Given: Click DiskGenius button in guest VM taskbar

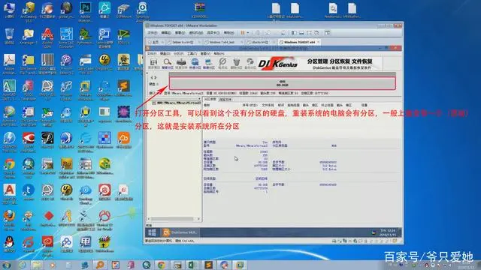Looking at the screenshot, I should (x=180, y=232).
